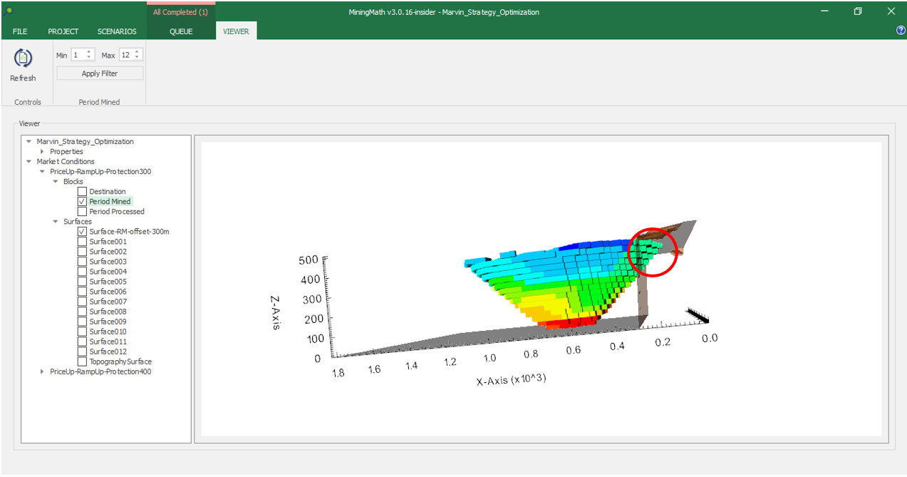The image size is (907, 477).
Task: Uncheck the Period Mined checkbox
Action: point(83,202)
